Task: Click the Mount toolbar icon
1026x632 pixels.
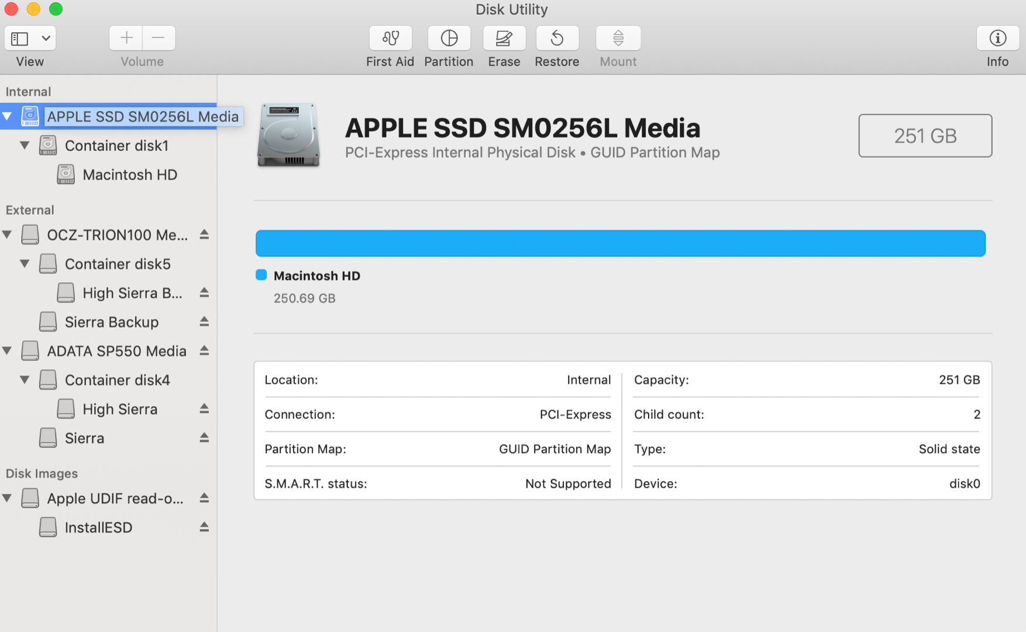Action: pyautogui.click(x=618, y=39)
